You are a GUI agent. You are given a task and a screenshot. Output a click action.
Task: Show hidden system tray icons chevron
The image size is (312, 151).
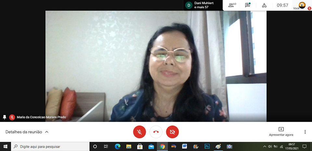(x=265, y=146)
